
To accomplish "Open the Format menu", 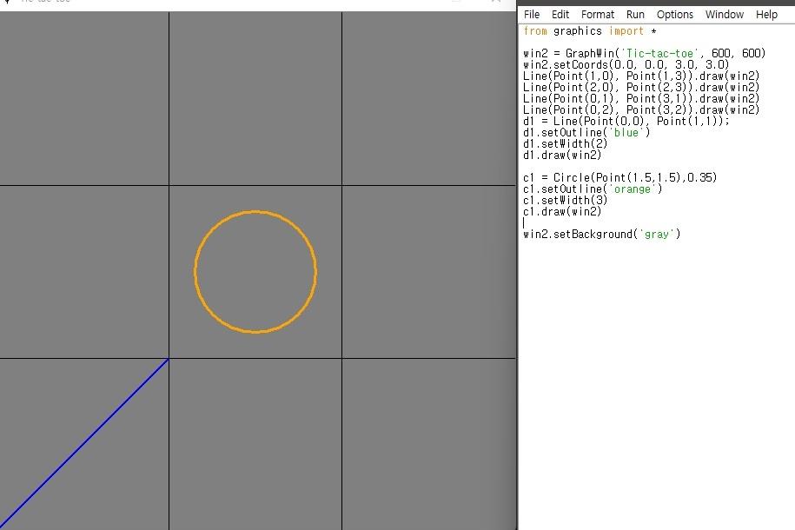I will 597,14.
